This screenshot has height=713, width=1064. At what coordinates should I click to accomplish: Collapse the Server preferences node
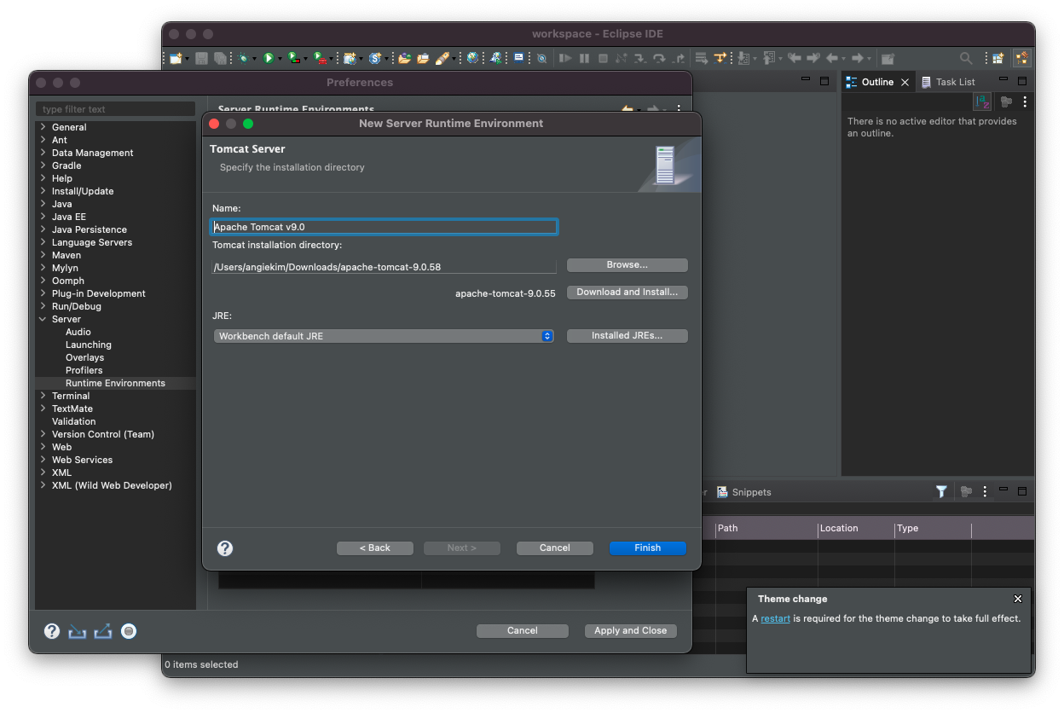[x=43, y=319]
